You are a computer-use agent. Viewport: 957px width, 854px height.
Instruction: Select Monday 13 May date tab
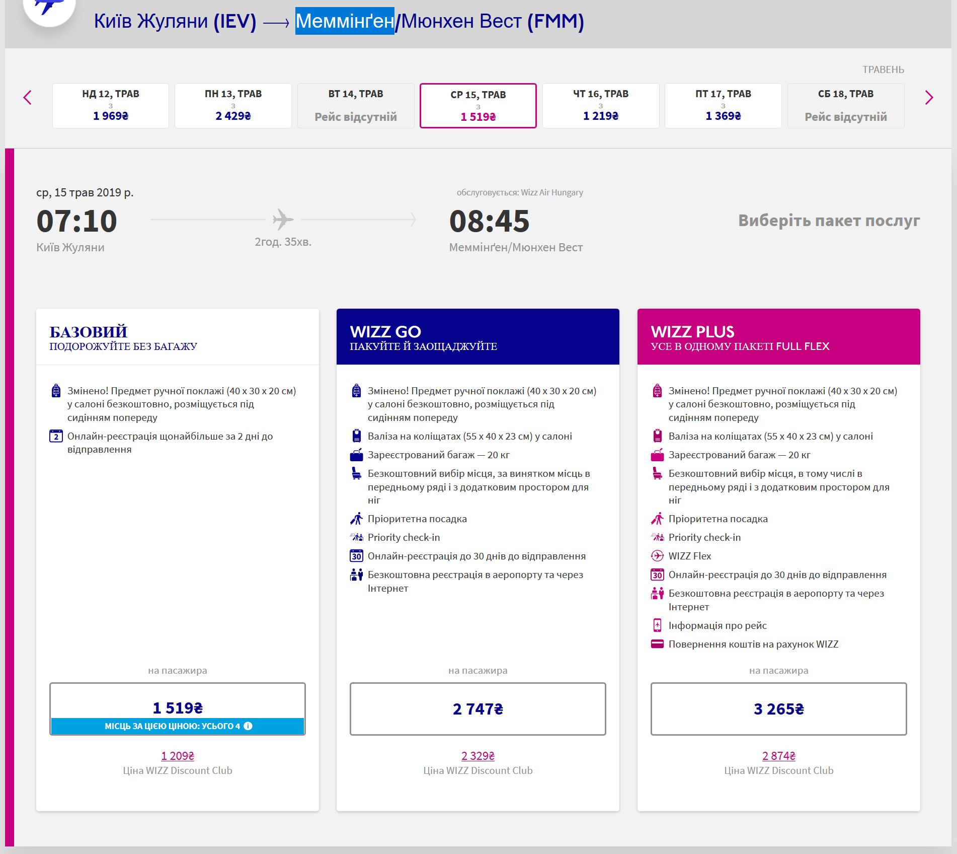click(233, 106)
